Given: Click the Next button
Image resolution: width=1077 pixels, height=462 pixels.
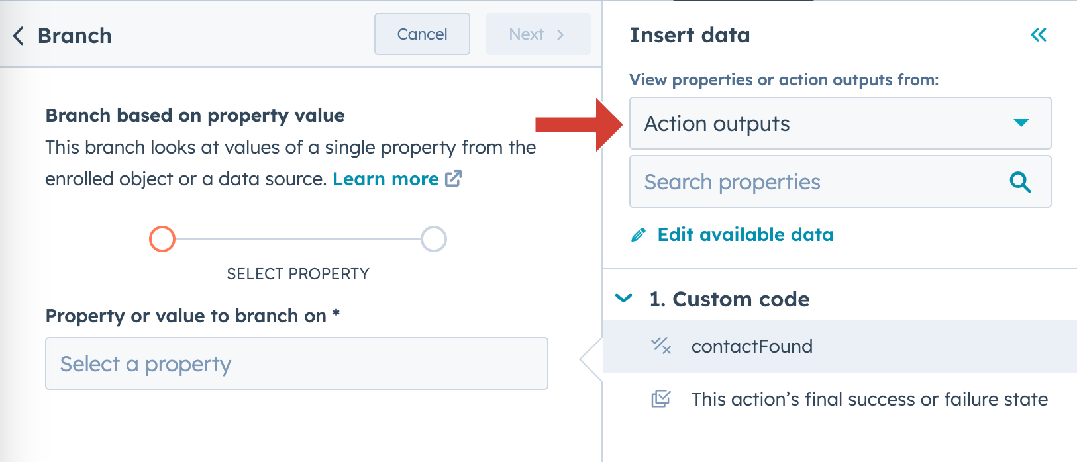Looking at the screenshot, I should click(x=537, y=34).
